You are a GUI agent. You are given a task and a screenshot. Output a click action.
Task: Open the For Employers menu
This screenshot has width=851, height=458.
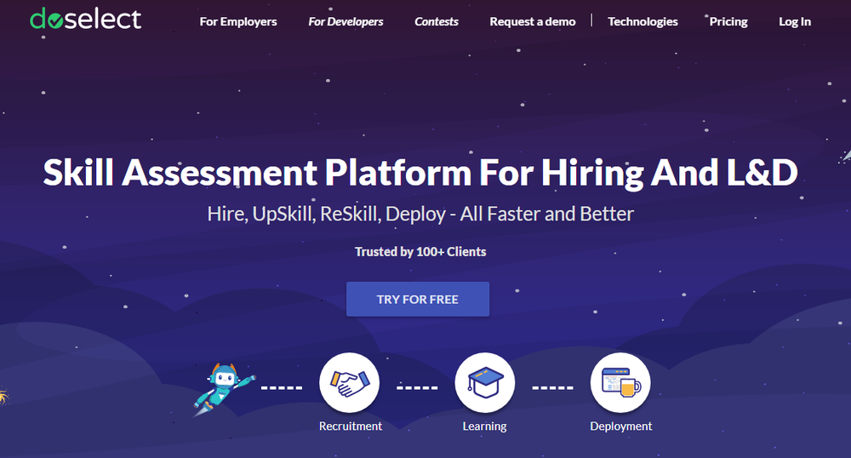click(x=238, y=21)
